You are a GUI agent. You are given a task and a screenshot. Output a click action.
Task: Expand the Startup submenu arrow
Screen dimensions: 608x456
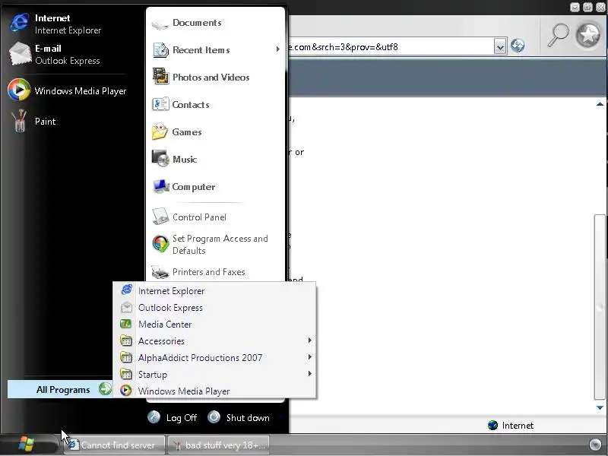click(309, 373)
